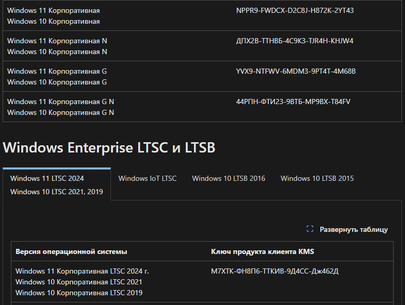Click the Windows 11 Корпоративная G N text
Viewport: 405px width, 305px height.
pyautogui.click(x=60, y=101)
